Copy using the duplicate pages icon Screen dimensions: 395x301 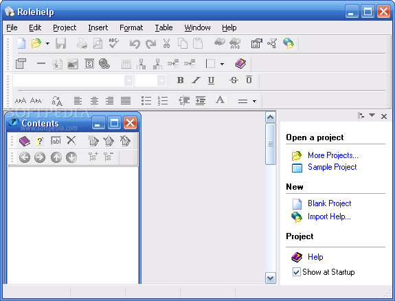[182, 43]
